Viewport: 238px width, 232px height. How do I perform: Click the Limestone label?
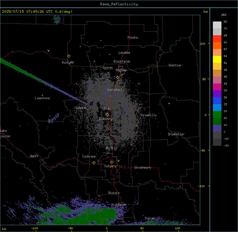tap(42, 98)
